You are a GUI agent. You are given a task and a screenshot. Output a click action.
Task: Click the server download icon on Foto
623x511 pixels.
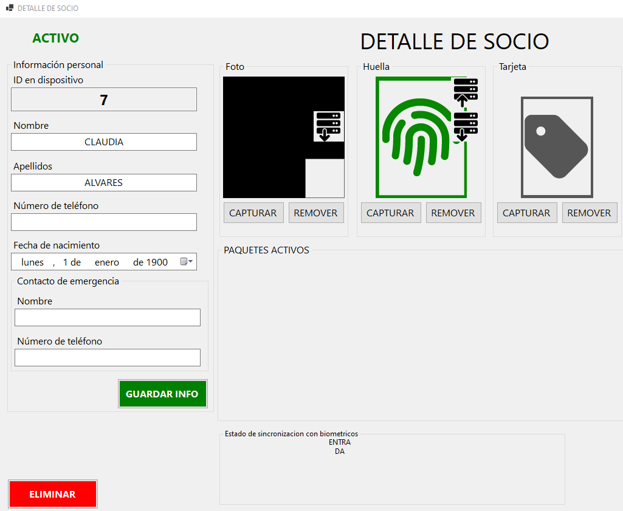pyautogui.click(x=328, y=126)
